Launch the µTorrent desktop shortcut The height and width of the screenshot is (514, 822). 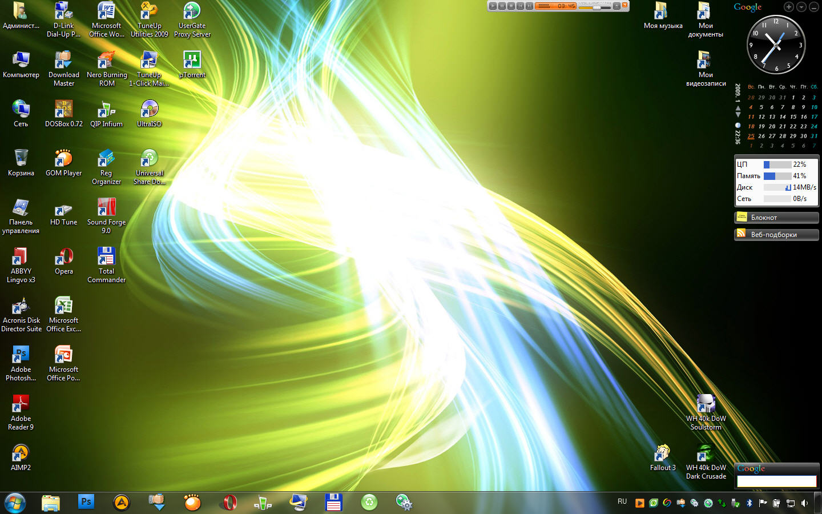(192, 64)
